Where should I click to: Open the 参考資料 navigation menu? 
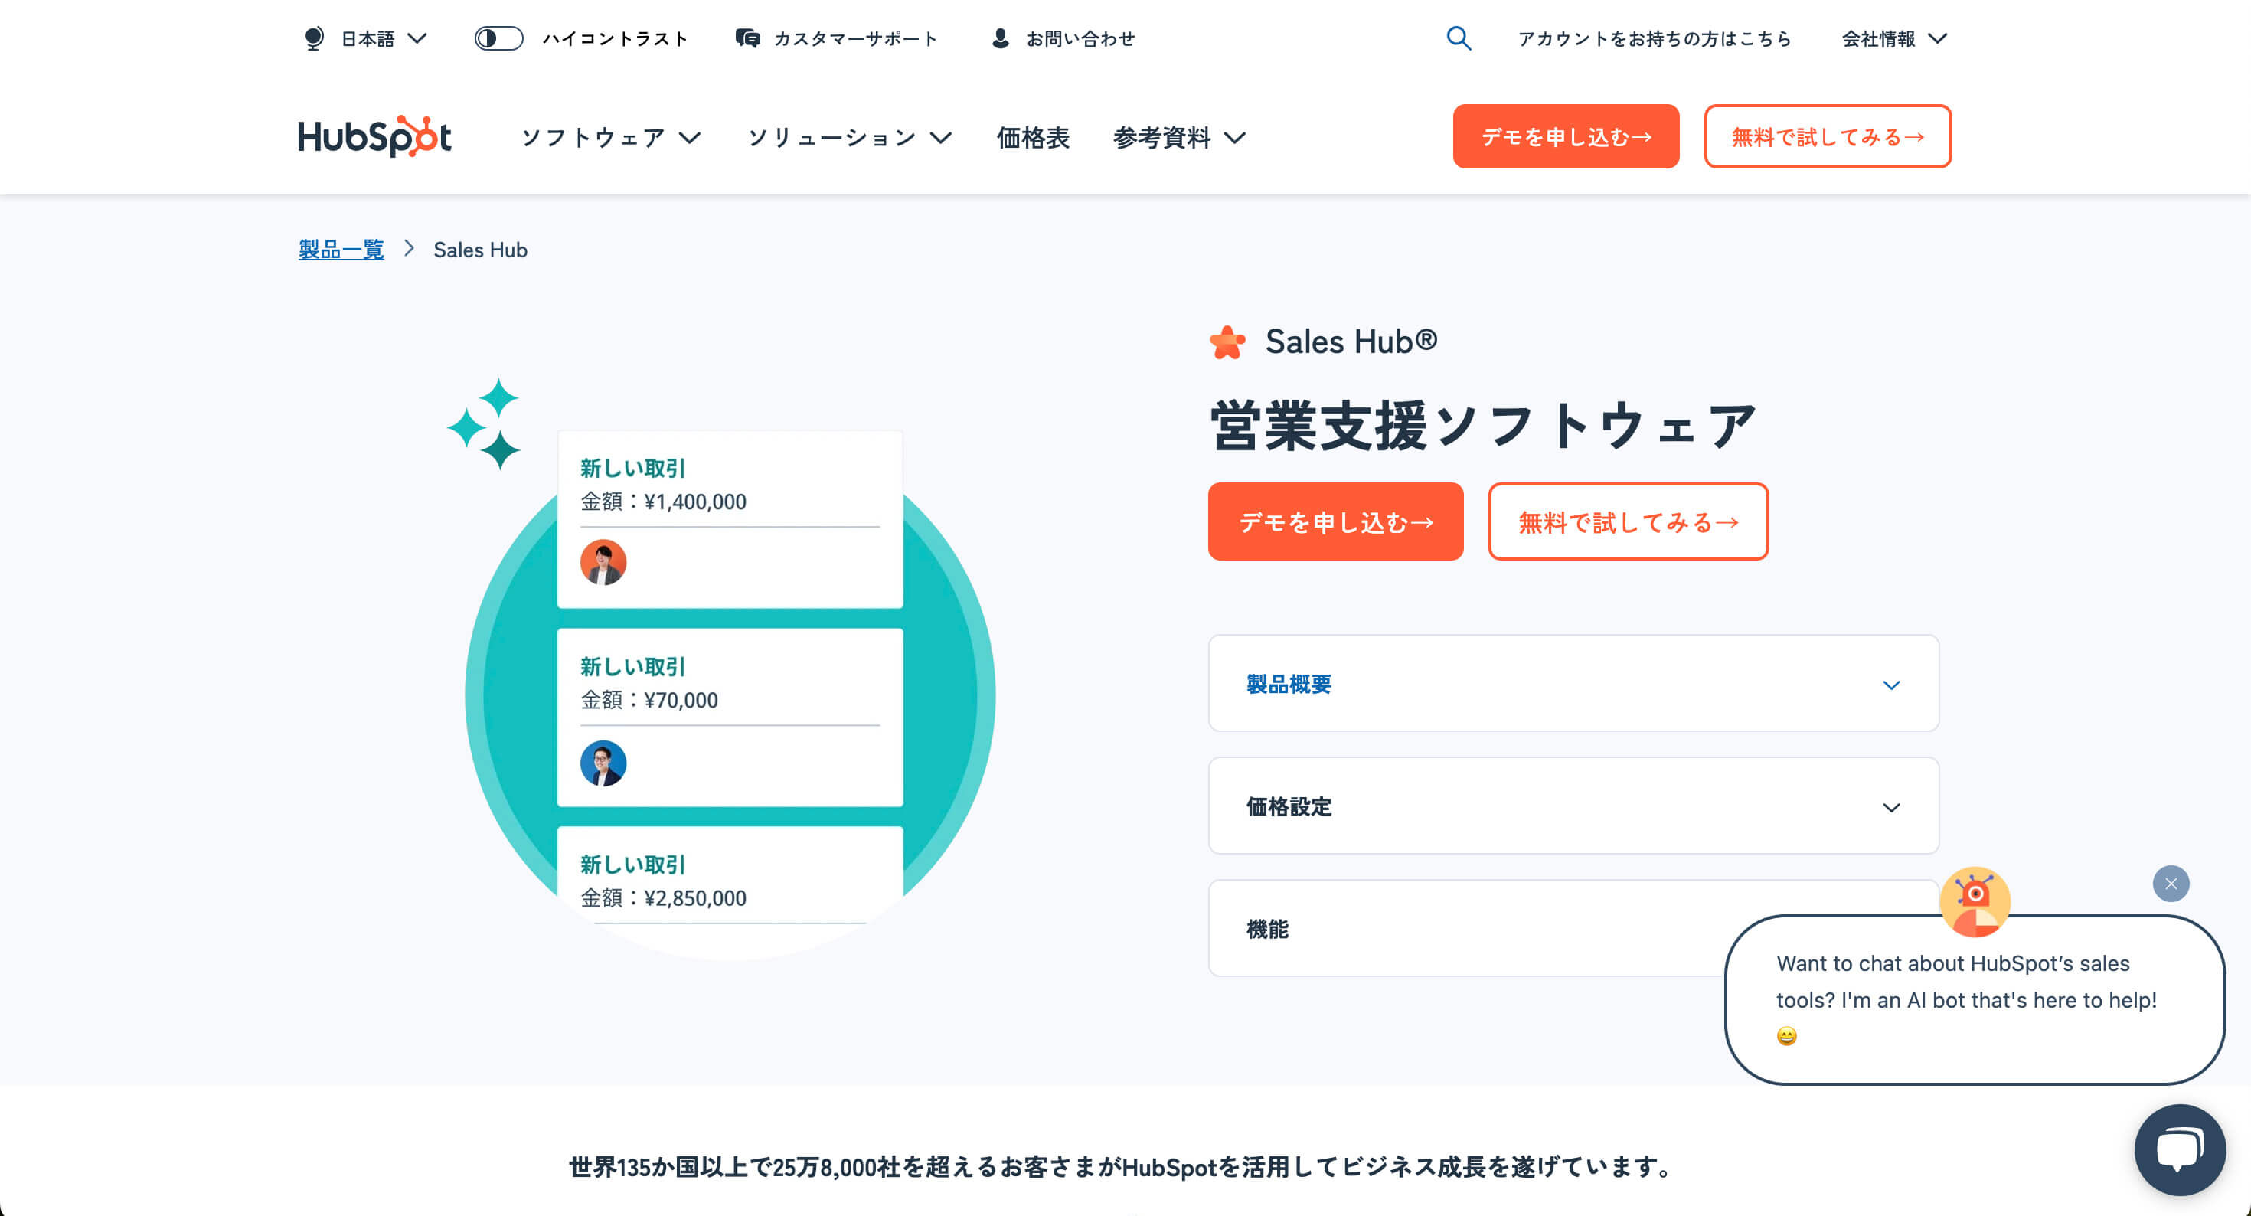tap(1179, 137)
